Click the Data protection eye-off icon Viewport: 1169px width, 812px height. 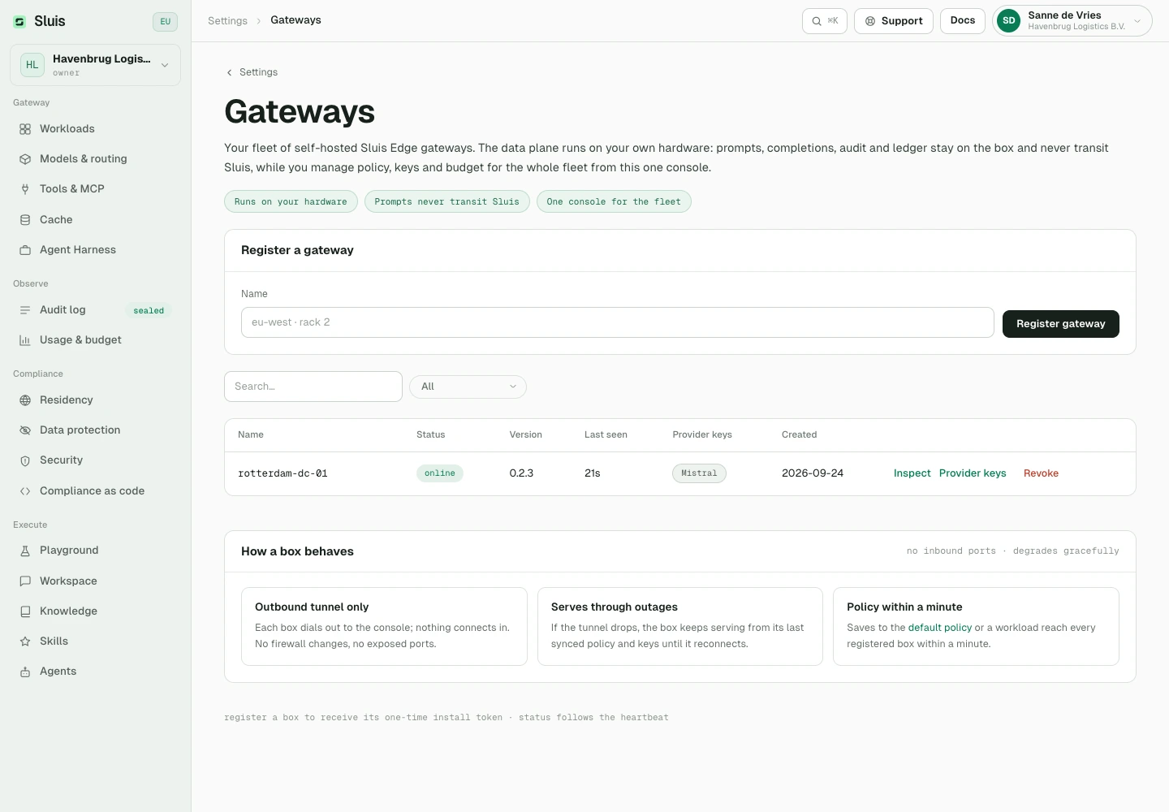(25, 430)
